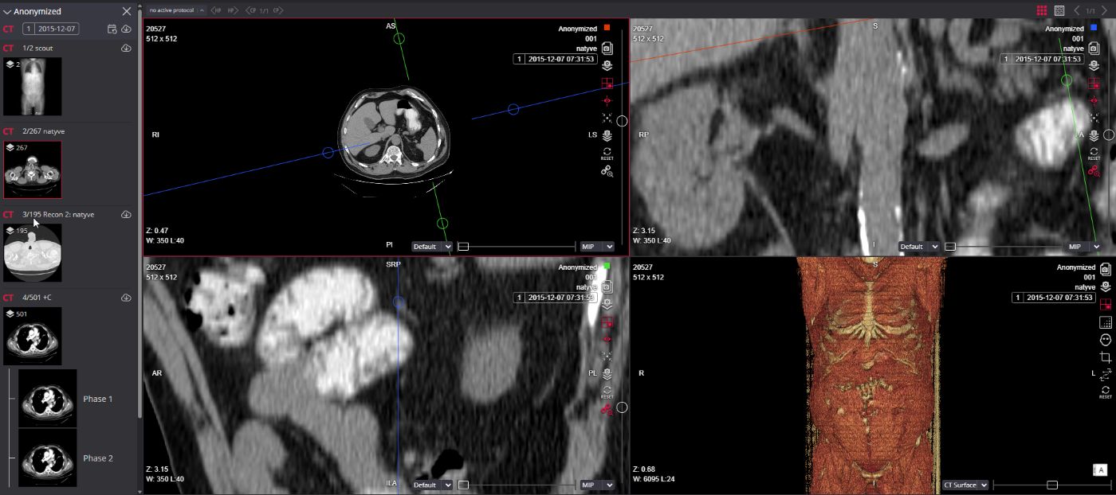Image resolution: width=1116 pixels, height=495 pixels.
Task: Toggle crosshair grid in axial view
Action: [x=607, y=83]
